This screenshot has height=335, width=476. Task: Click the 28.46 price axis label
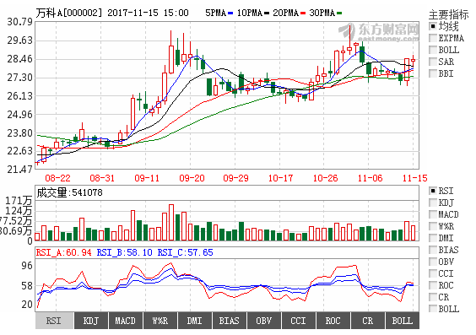[19, 59]
